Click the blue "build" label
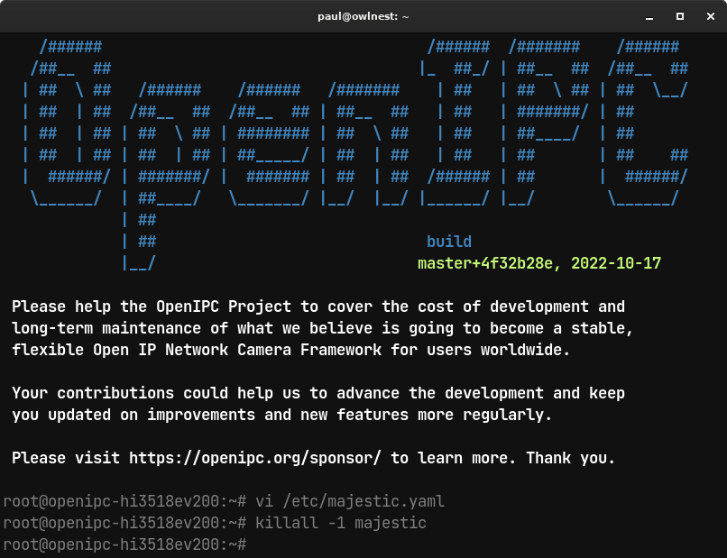Viewport: 727px width, 558px height. click(448, 242)
